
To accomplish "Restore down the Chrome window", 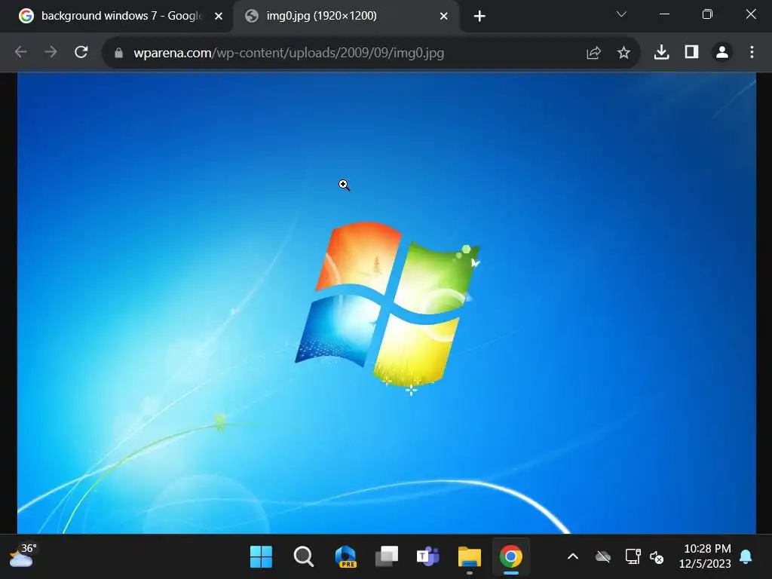I will (x=707, y=14).
